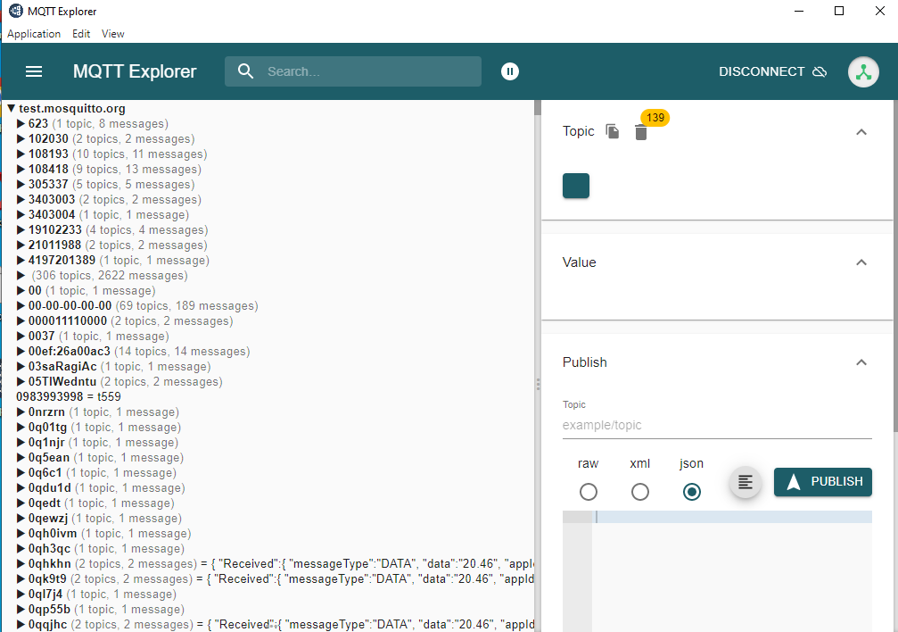Open the hamburger navigation menu
898x632 pixels.
[x=34, y=71]
